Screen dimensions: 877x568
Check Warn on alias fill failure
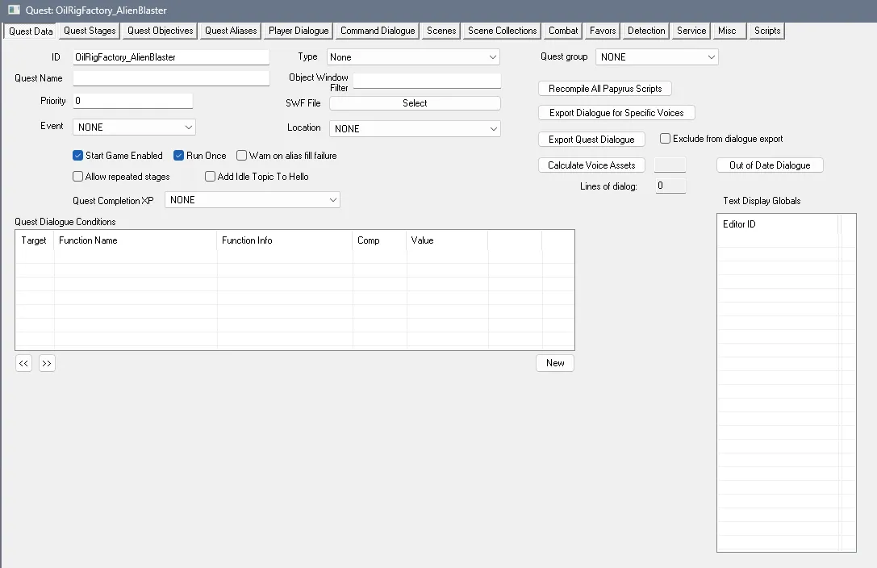click(x=240, y=155)
